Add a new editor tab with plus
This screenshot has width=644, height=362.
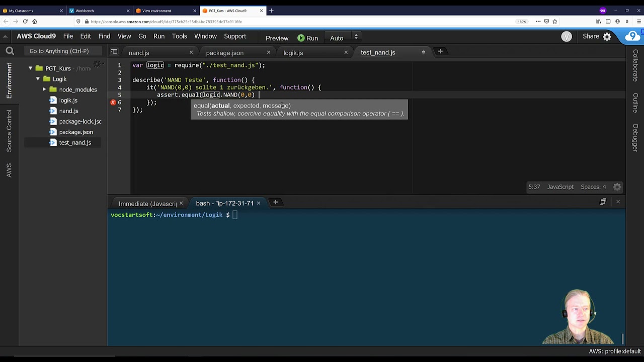pyautogui.click(x=440, y=51)
